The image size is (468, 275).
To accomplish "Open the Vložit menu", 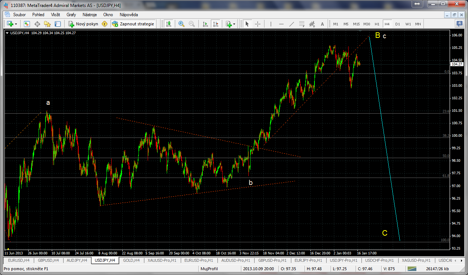I will 56,15.
